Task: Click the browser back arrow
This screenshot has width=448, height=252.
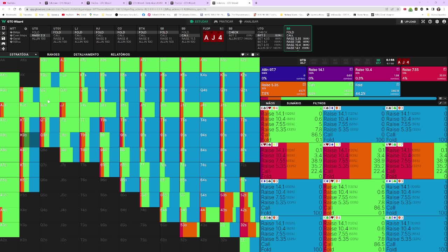Action: point(3,9)
